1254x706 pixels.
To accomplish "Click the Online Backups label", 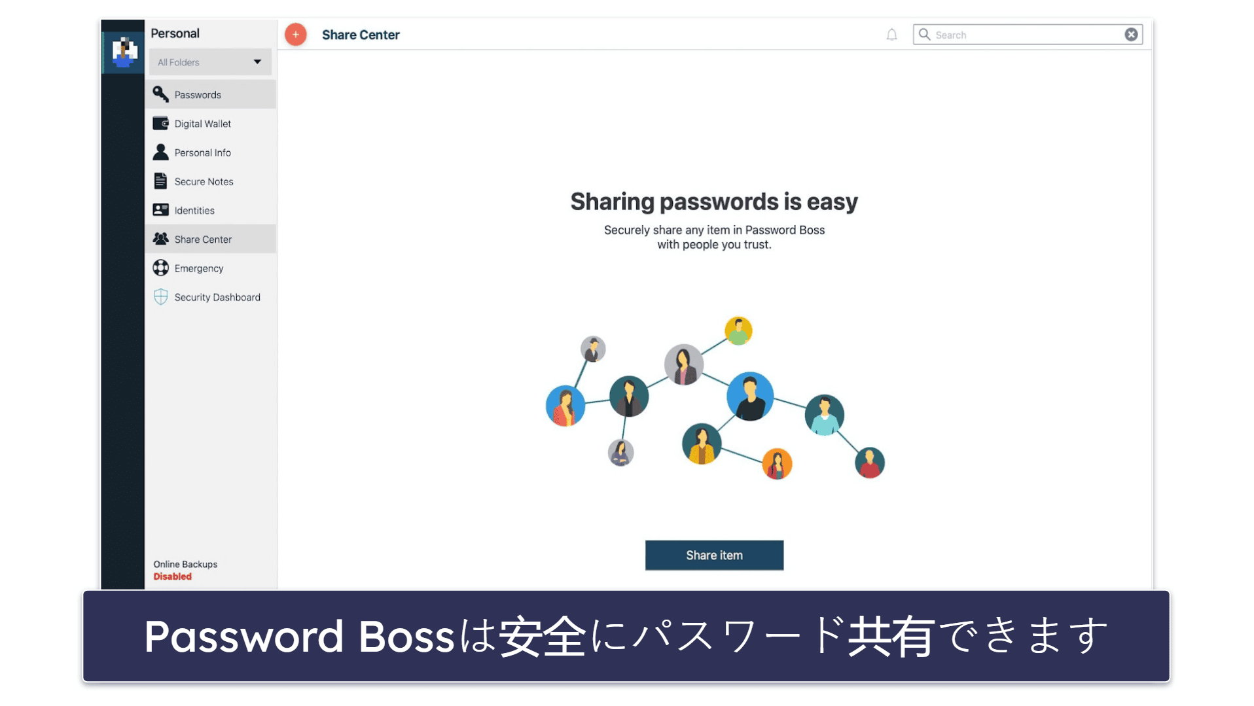I will click(185, 564).
